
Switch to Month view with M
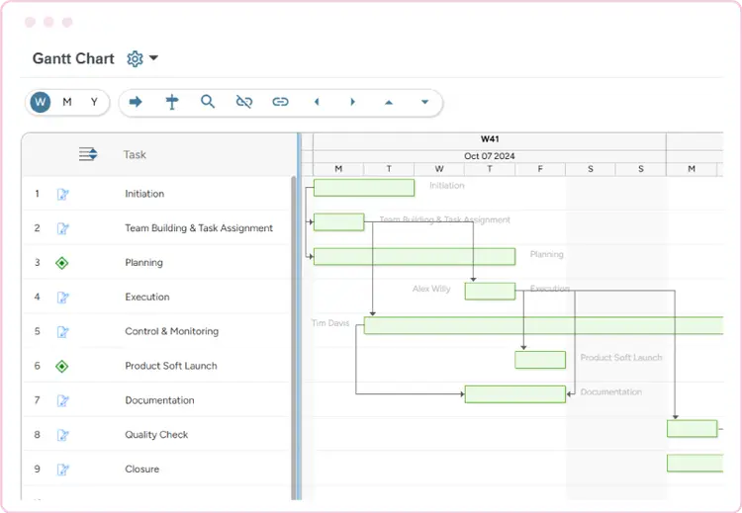[x=67, y=102]
